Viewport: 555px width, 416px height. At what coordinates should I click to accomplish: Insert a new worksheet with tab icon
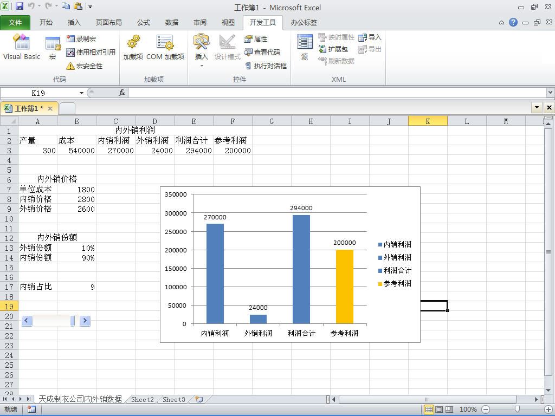(199, 399)
